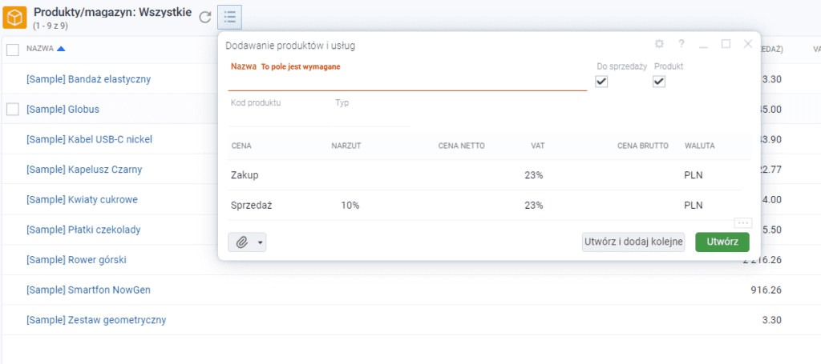The image size is (821, 364).
Task: Click the help question mark icon
Action: [x=681, y=44]
